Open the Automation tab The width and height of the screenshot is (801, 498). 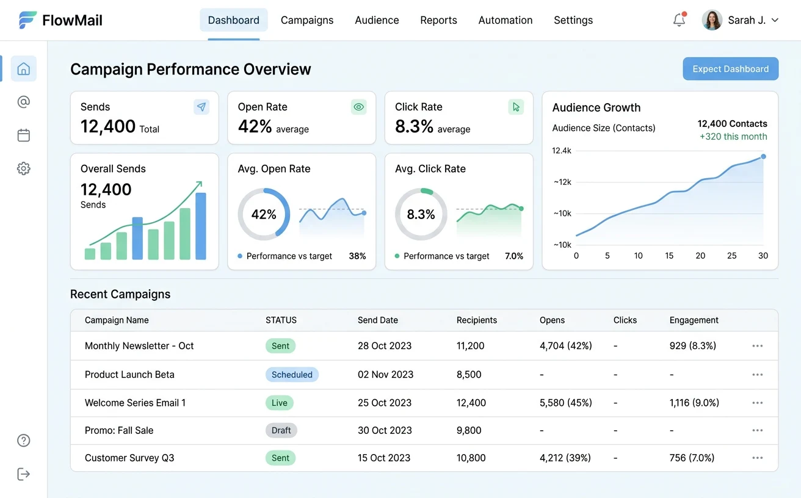[506, 20]
